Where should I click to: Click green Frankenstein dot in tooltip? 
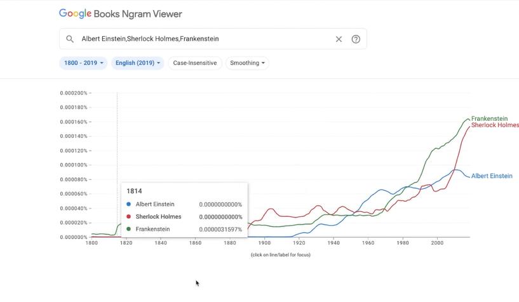tap(128, 229)
